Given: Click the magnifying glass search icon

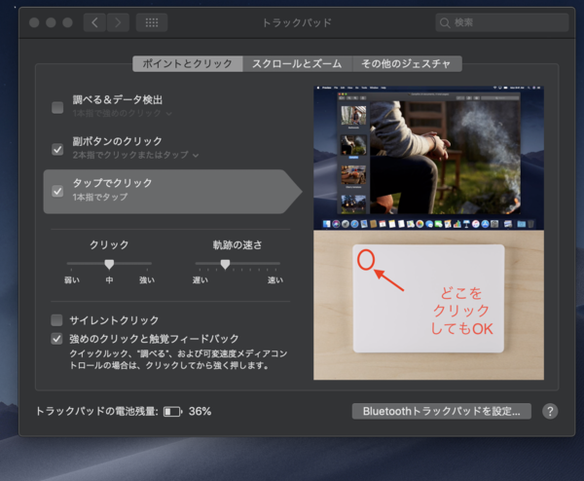Looking at the screenshot, I should tap(446, 21).
